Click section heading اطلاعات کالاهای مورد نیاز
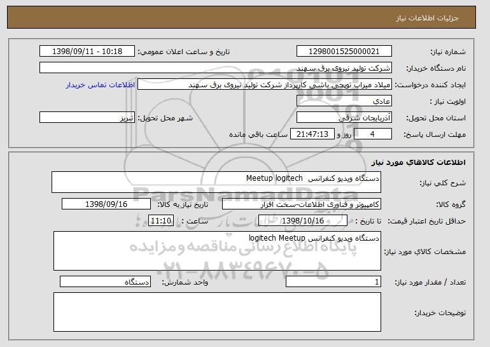The height and width of the screenshot is (347, 490). pos(419,162)
